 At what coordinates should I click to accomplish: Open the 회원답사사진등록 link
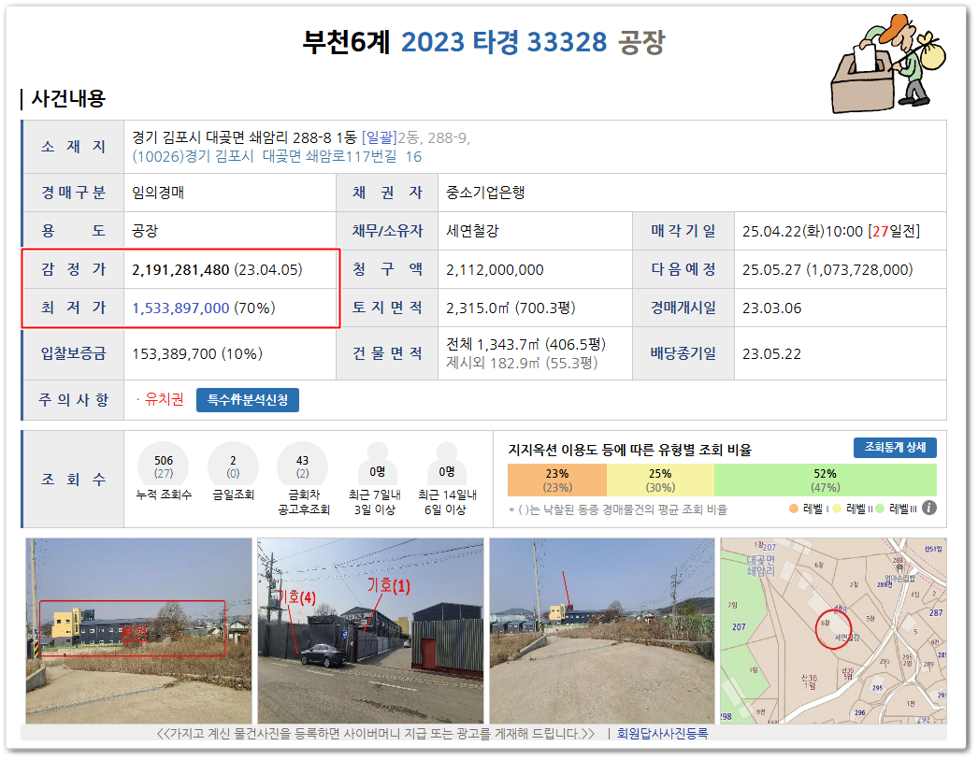point(662,734)
